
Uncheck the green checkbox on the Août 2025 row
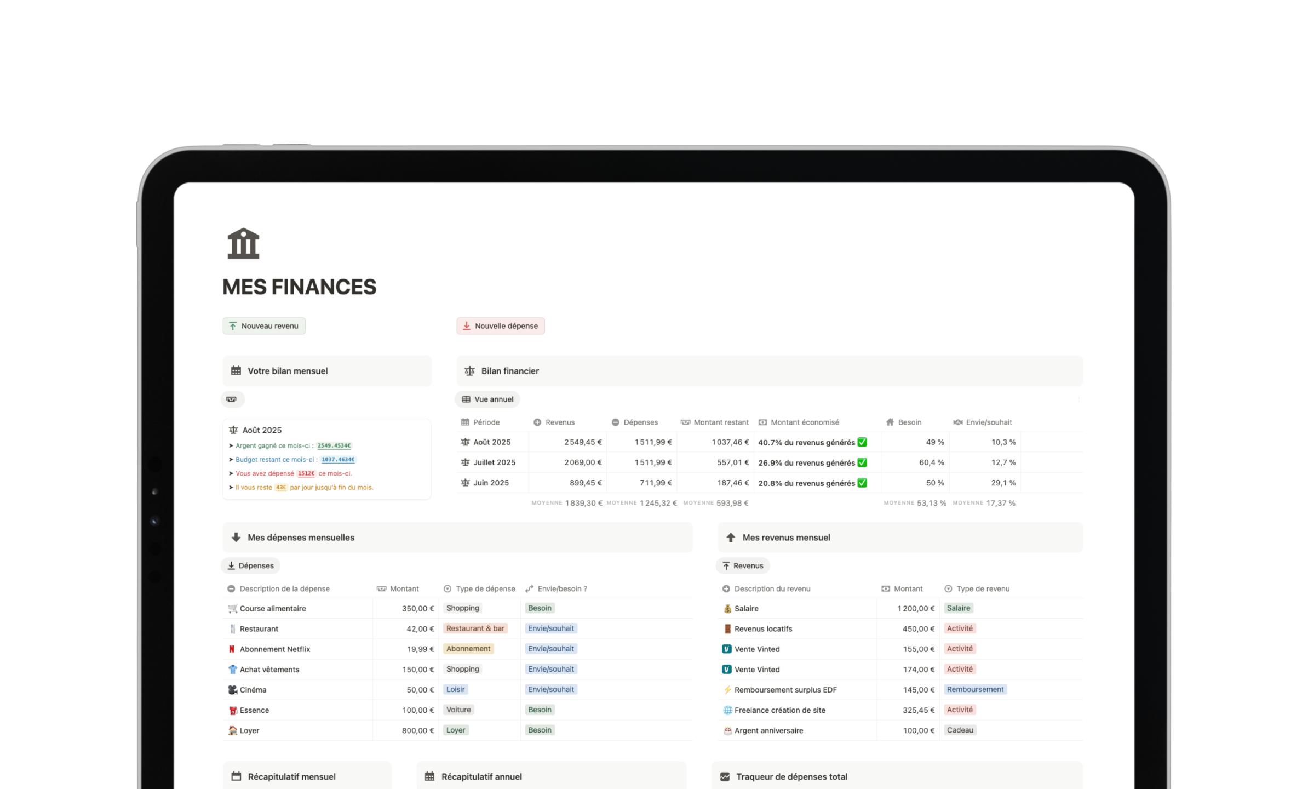point(862,442)
